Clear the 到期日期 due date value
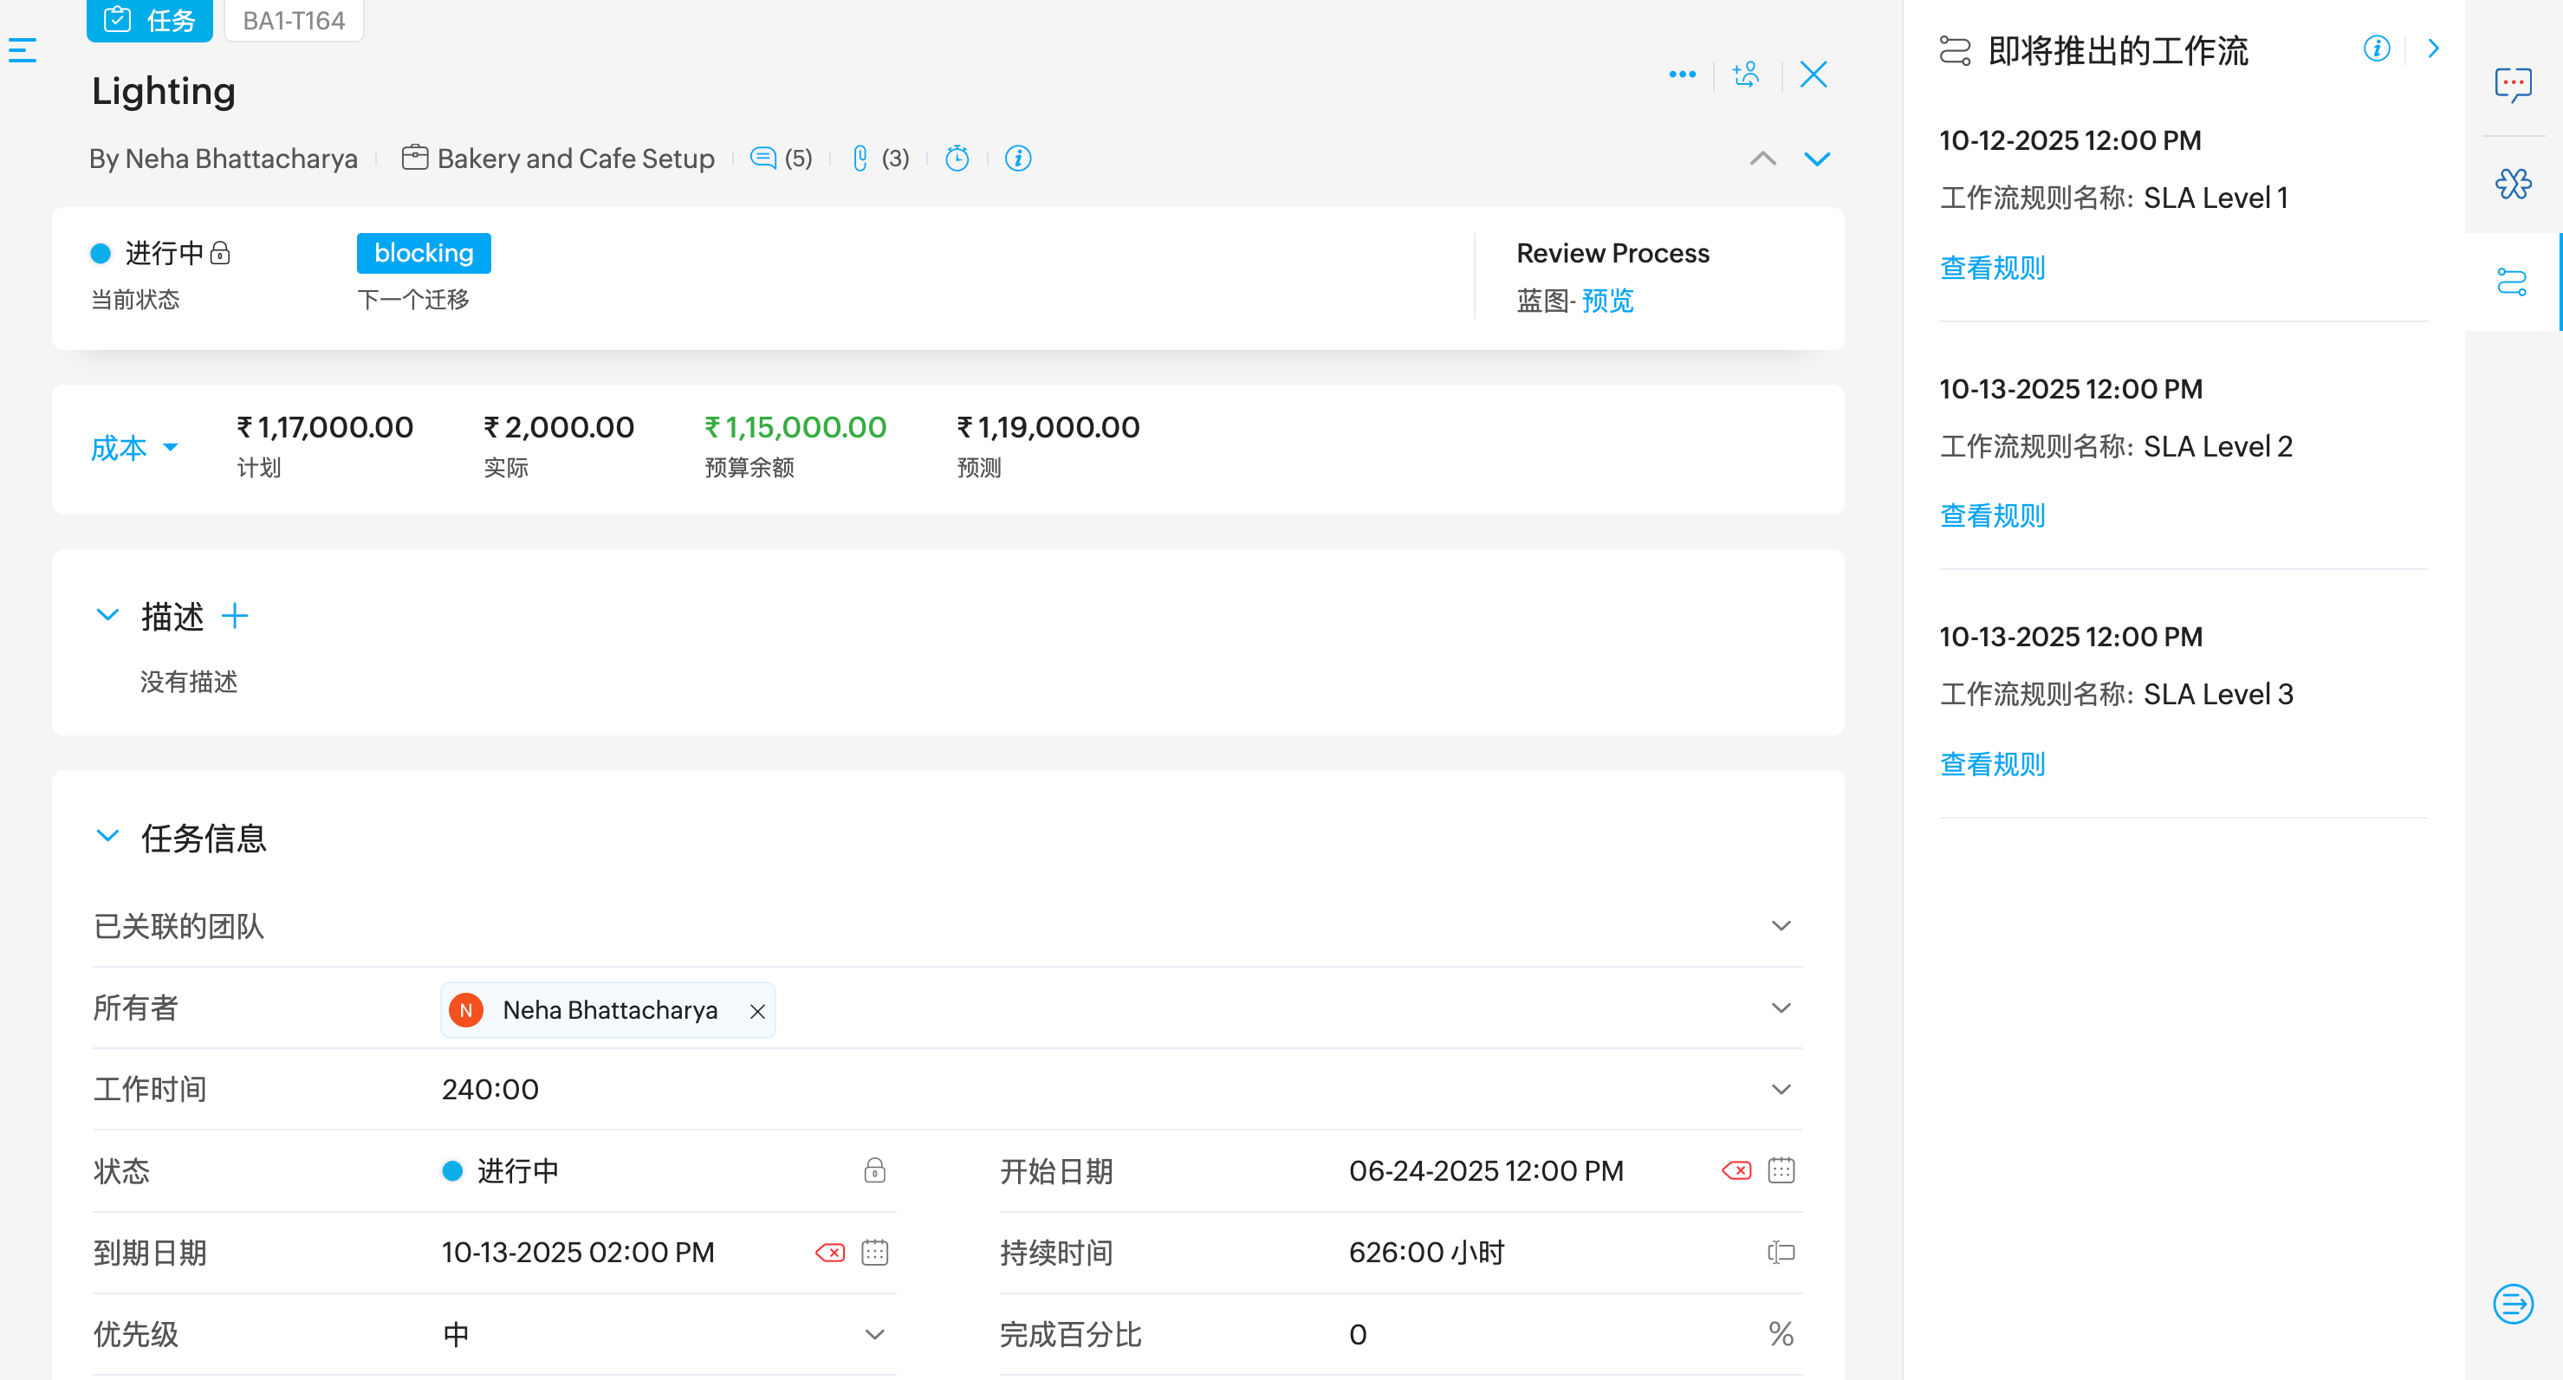The width and height of the screenshot is (2563, 1380). (830, 1253)
